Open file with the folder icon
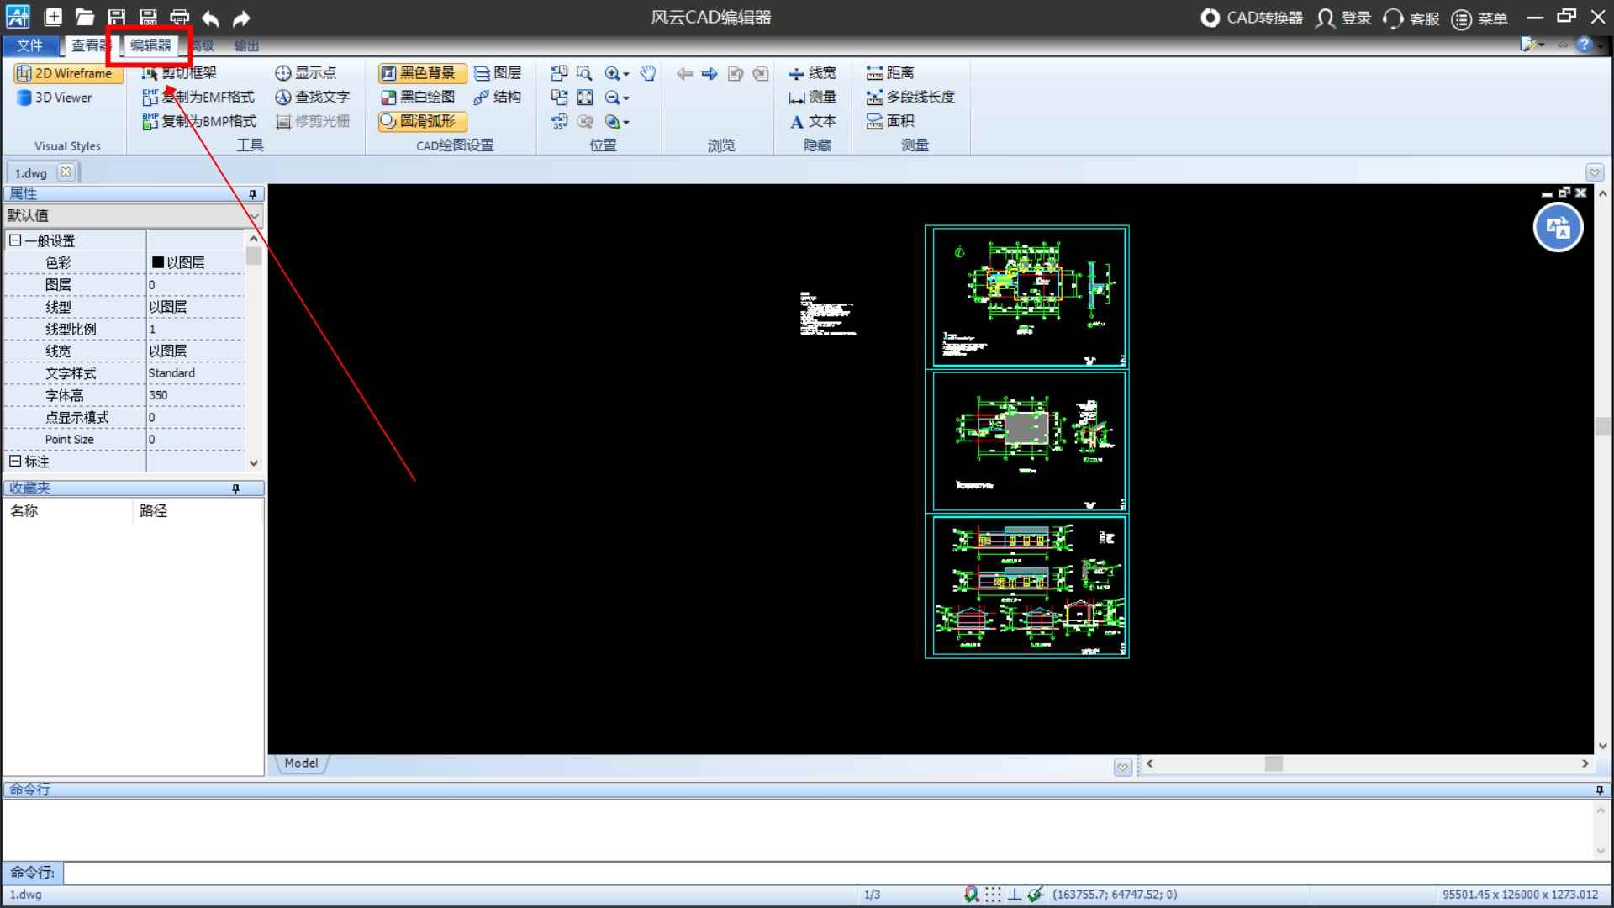The height and width of the screenshot is (908, 1614). point(84,18)
